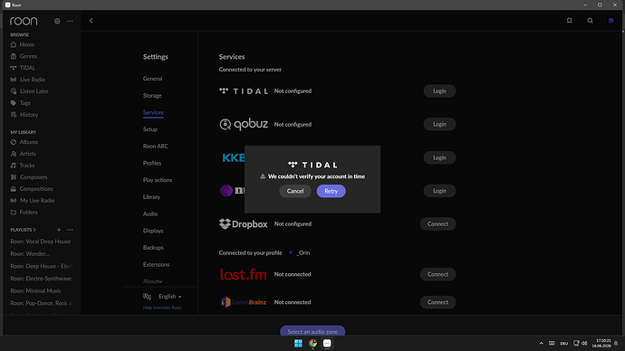Select an audio zone

[x=312, y=331]
